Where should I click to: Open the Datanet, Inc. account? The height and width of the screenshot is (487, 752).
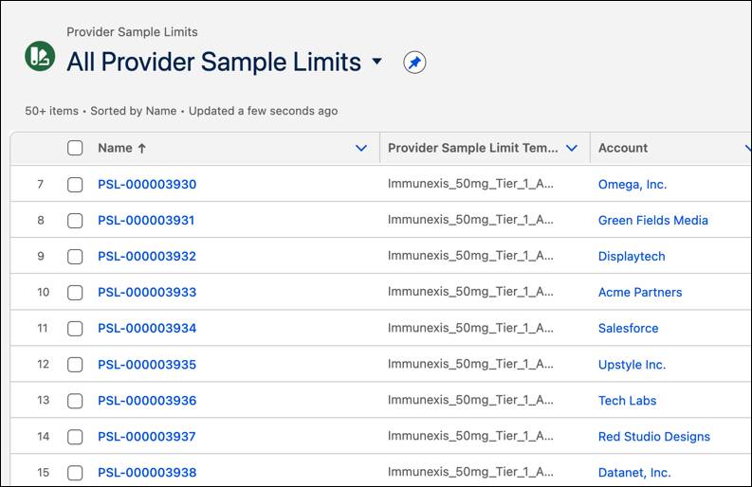click(634, 473)
